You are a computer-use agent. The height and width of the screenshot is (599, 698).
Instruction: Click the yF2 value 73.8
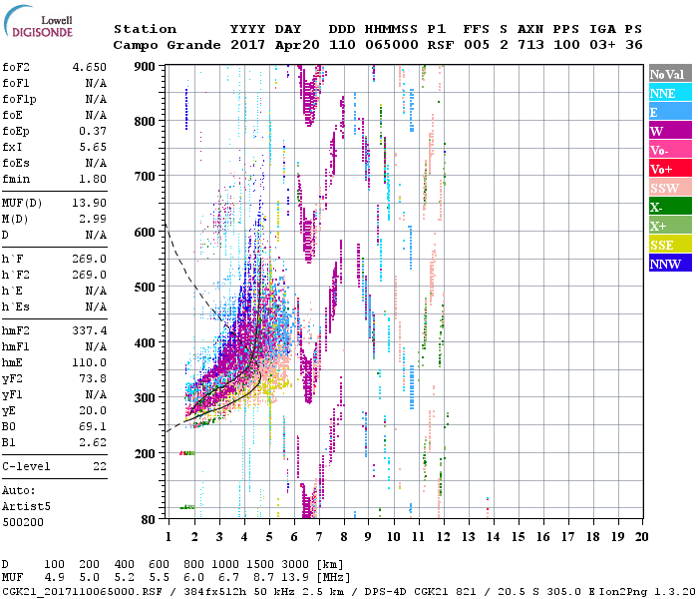click(93, 378)
